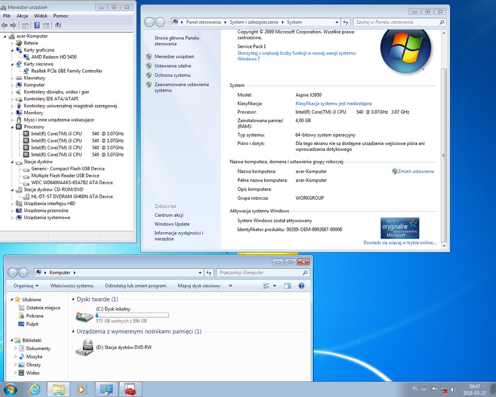
Task: Open the Widok menu
Action: click(41, 16)
